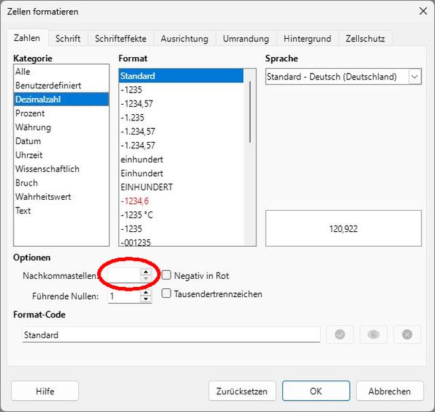Viewport: 435px width, 412px height.
Task: Click the Abbrechen button
Action: pyautogui.click(x=389, y=391)
